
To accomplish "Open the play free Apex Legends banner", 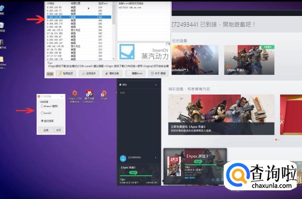I will tap(221, 115).
